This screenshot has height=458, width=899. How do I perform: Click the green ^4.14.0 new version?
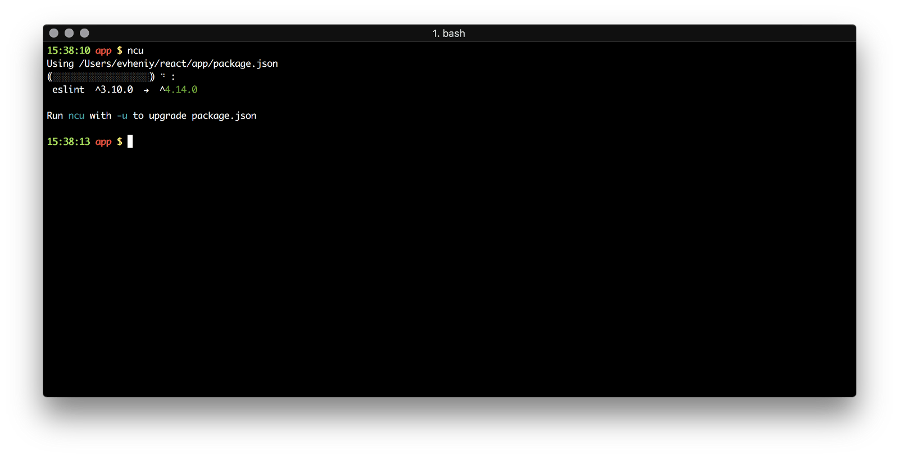179,90
